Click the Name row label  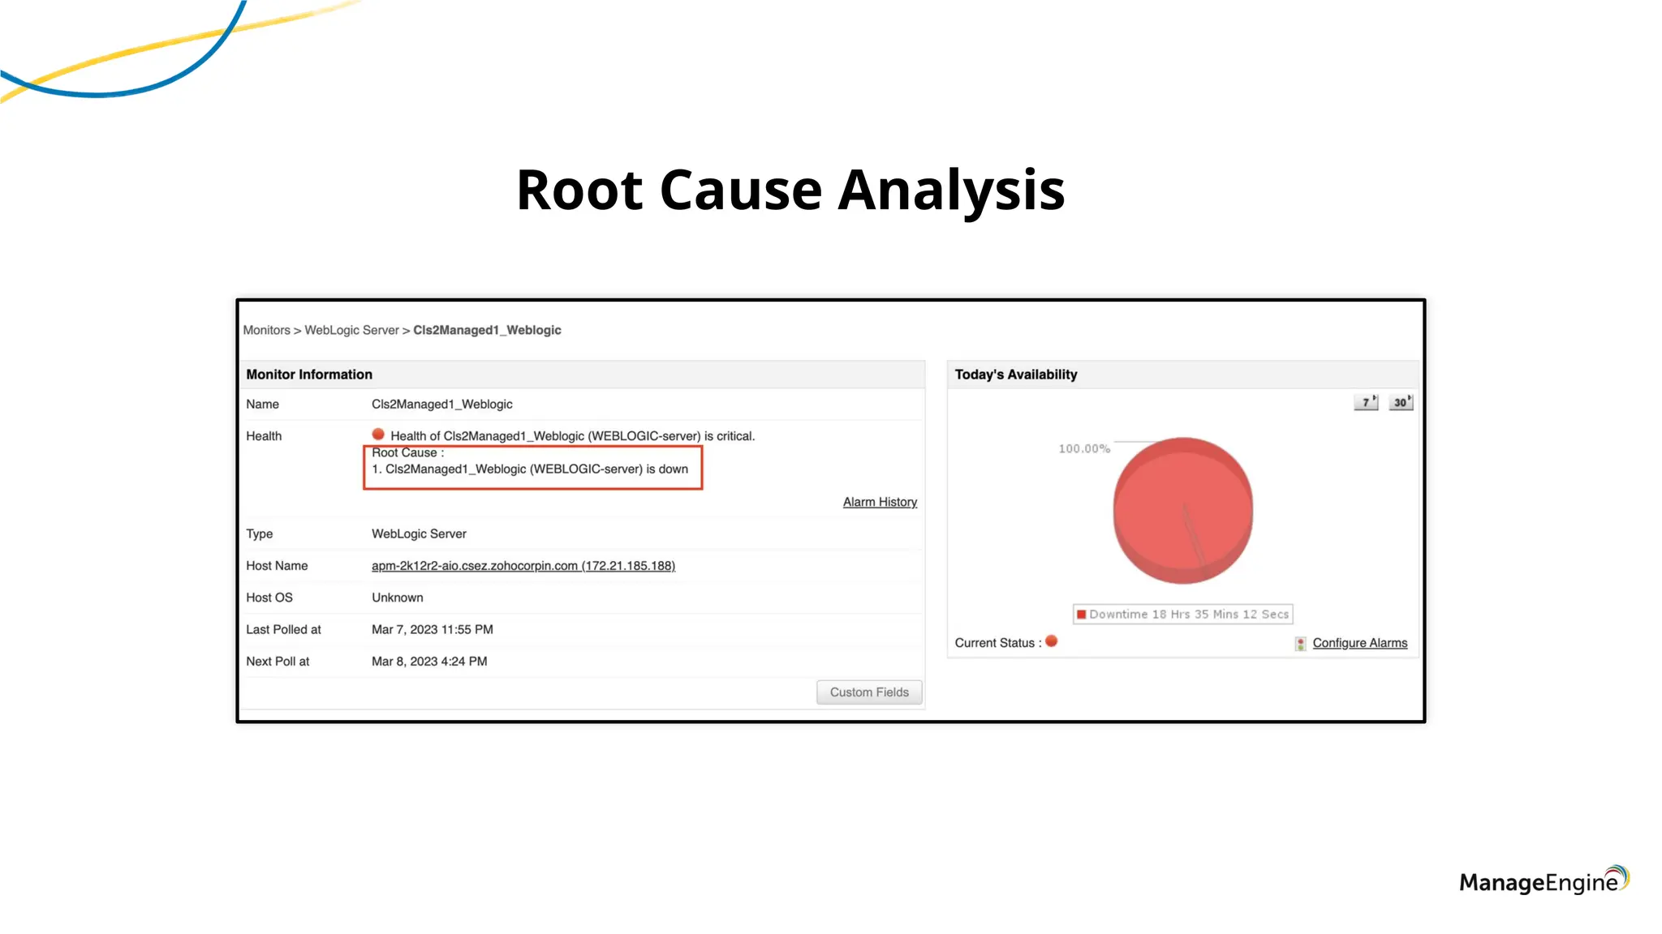[x=262, y=404]
